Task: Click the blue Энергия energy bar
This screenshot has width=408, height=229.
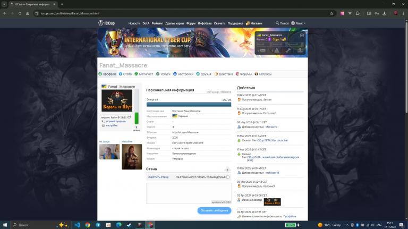Action: click(x=189, y=104)
